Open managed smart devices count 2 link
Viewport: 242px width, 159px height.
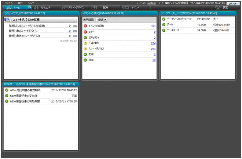pyautogui.click(x=70, y=31)
